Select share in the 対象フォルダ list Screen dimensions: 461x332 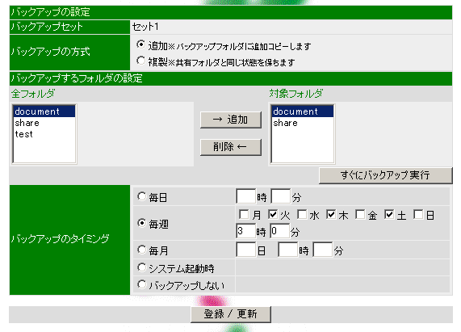302,123
